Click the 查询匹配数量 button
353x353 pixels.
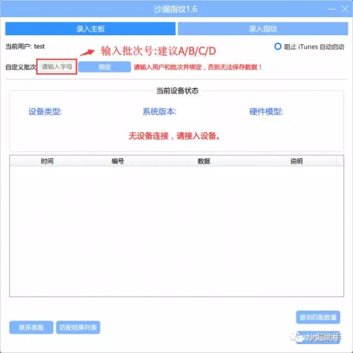click(x=318, y=317)
